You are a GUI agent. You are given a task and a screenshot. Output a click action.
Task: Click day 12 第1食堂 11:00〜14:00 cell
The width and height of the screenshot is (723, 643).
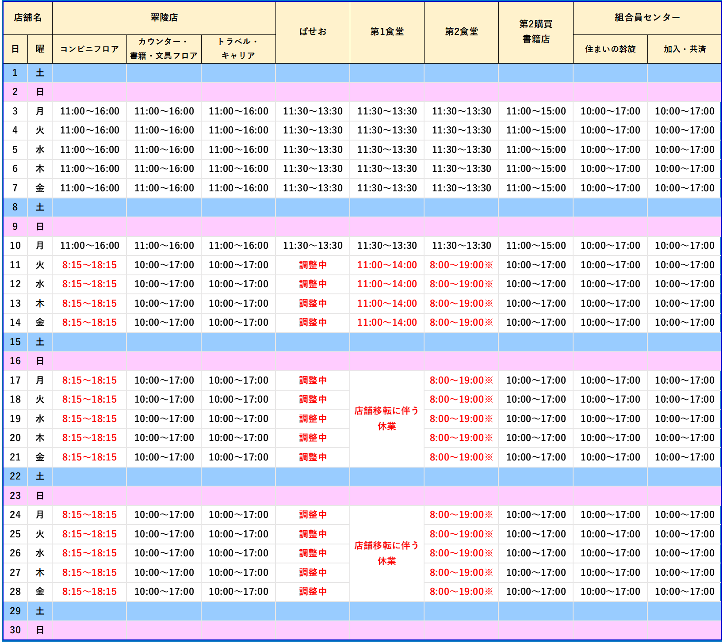click(387, 284)
